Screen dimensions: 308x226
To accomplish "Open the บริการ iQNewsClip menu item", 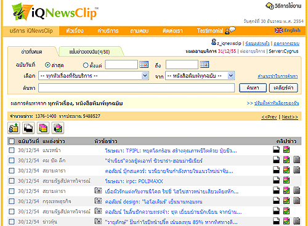I will click(x=31, y=31).
